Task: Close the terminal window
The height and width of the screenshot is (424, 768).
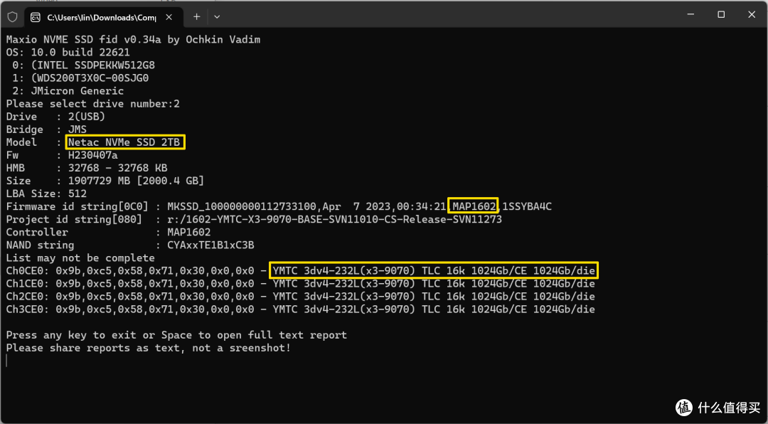Action: pyautogui.click(x=752, y=15)
